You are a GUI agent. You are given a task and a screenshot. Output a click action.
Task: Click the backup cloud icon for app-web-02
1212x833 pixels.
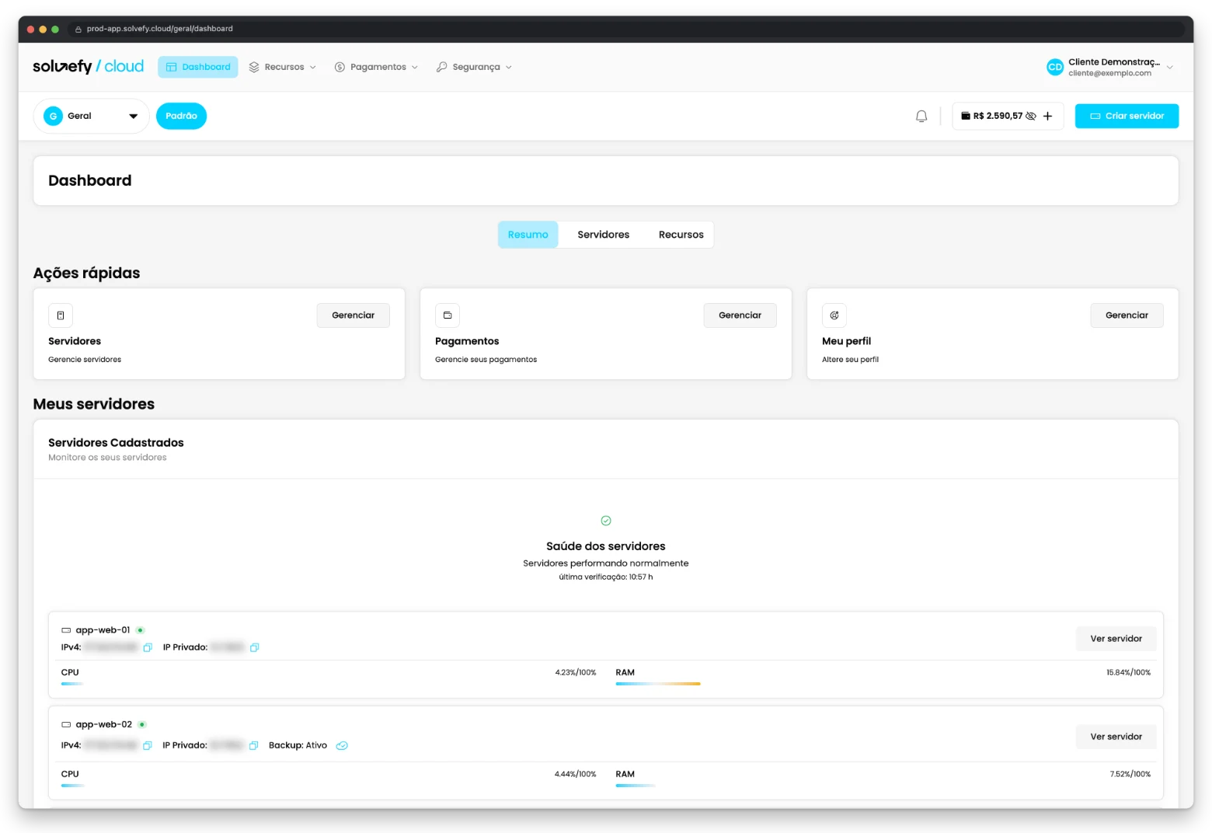pyautogui.click(x=342, y=746)
